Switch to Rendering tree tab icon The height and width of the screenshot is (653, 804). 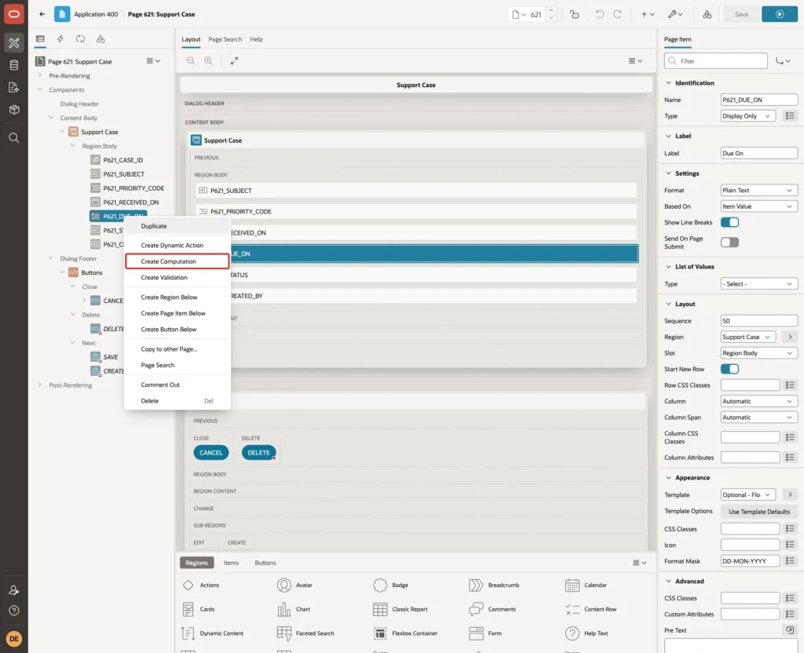40,38
